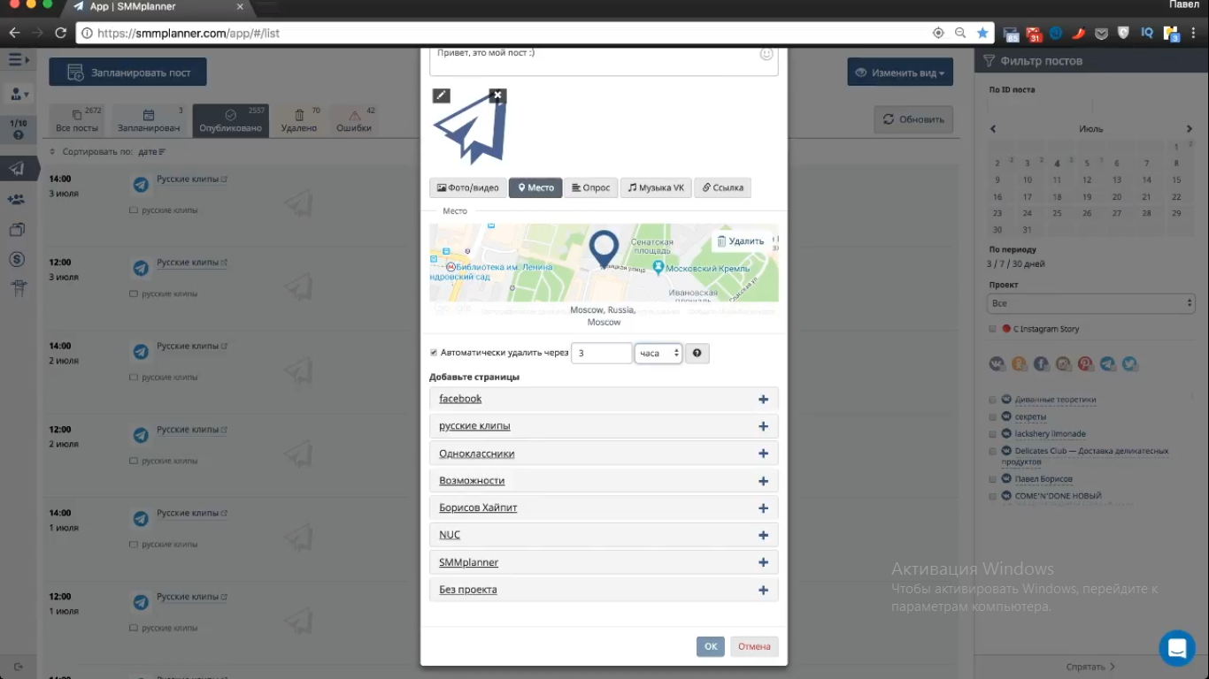The height and width of the screenshot is (679, 1209).
Task: Expand the facebook project with plus
Action: pos(763,400)
